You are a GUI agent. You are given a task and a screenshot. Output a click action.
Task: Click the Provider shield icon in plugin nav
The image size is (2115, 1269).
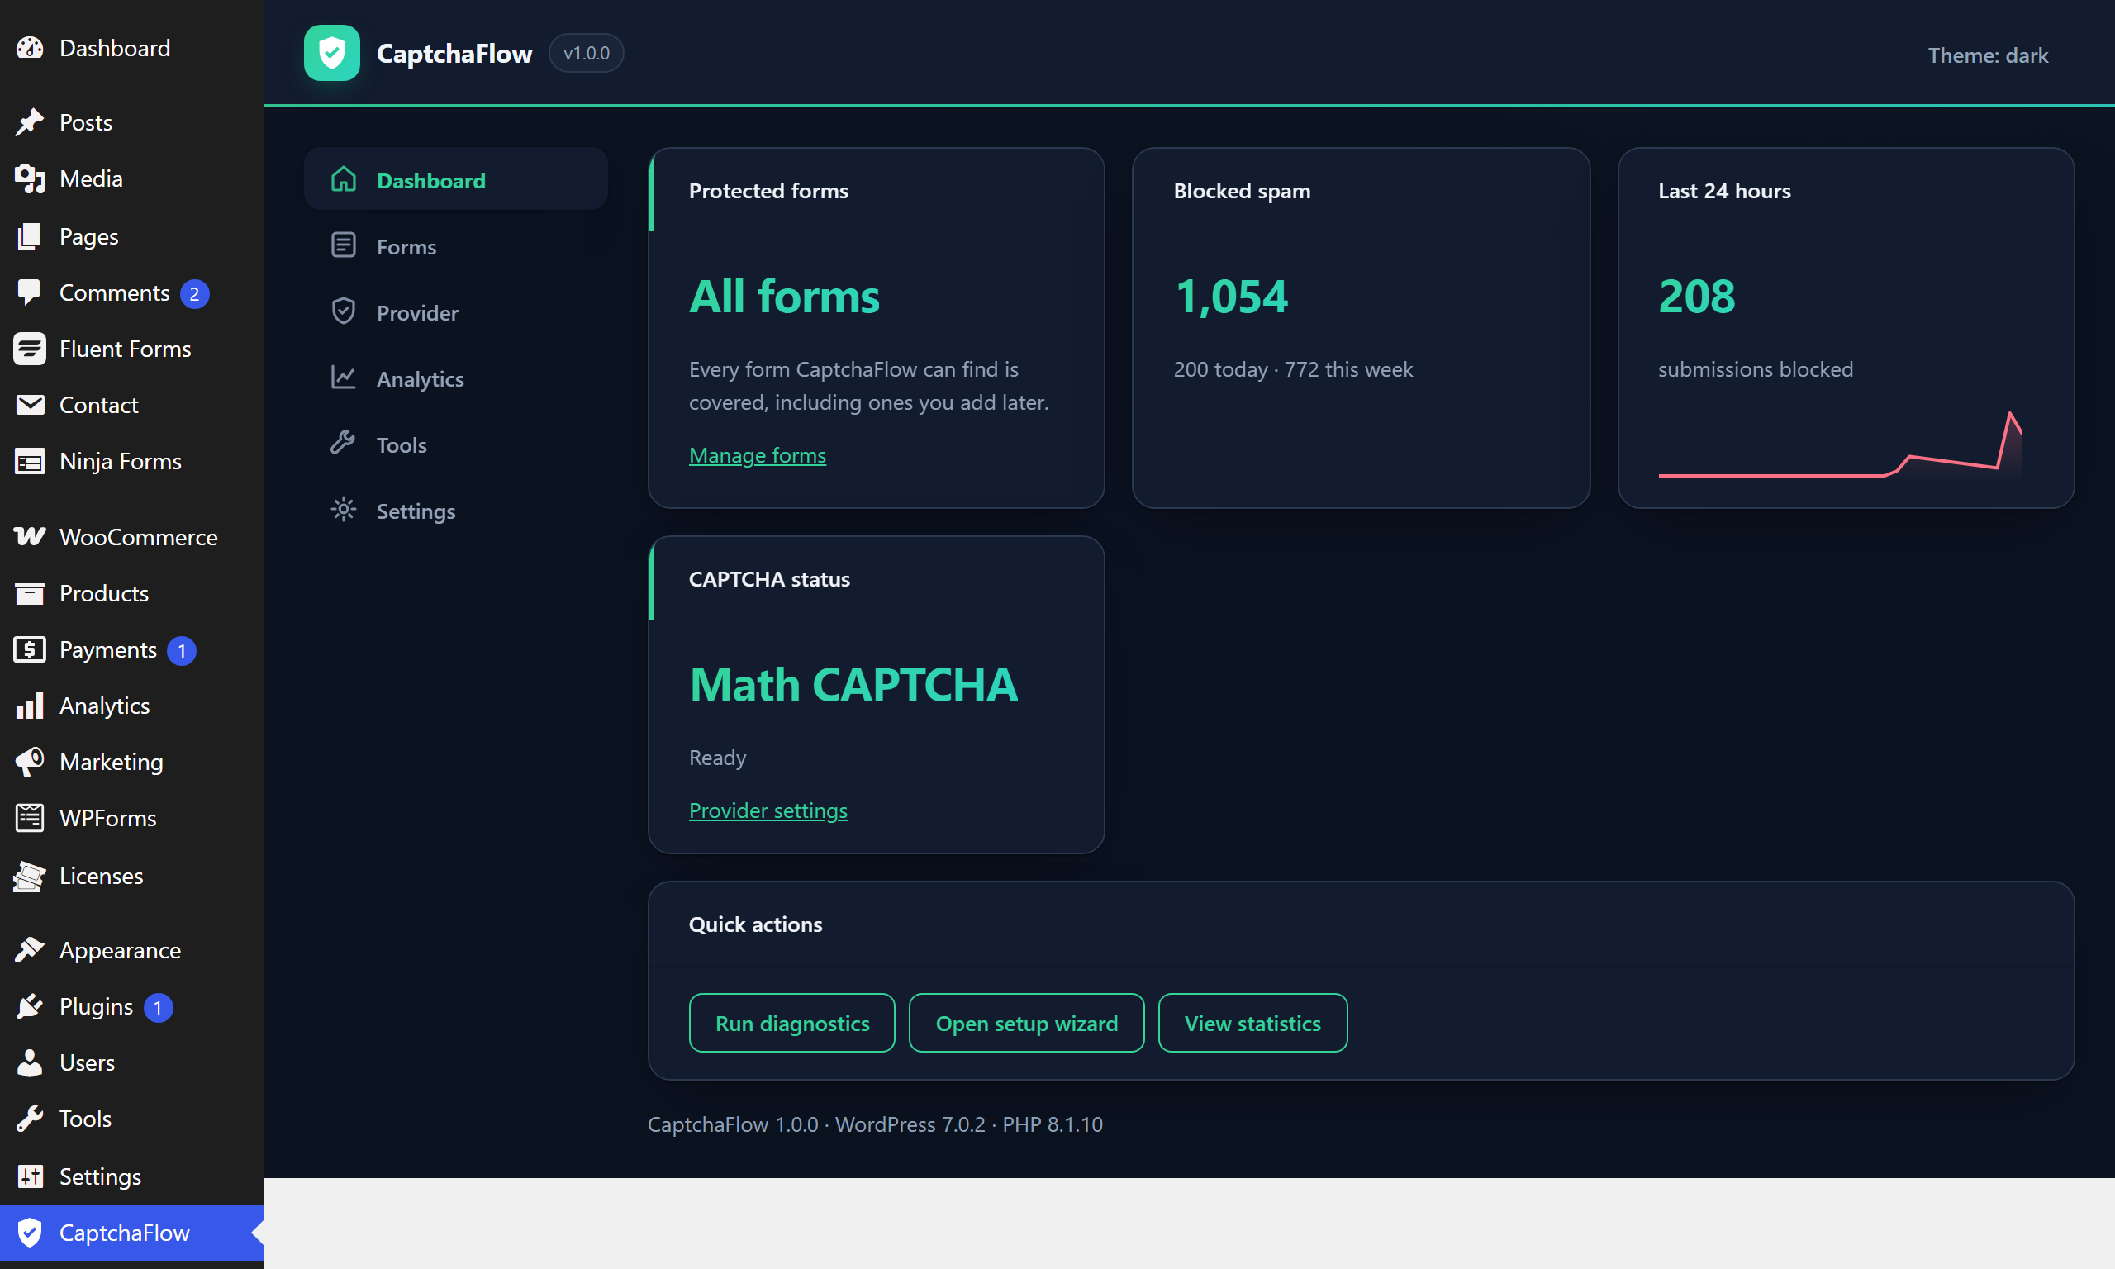click(344, 311)
